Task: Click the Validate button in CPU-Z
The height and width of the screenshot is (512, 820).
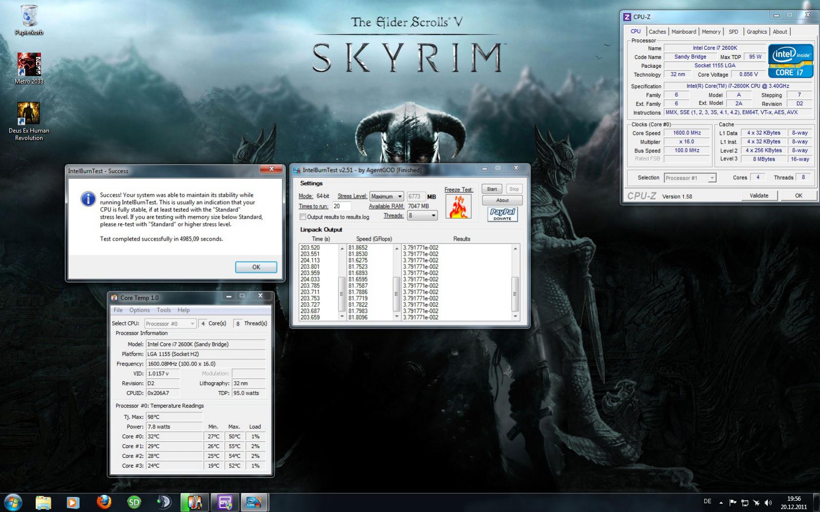Action: 759,196
